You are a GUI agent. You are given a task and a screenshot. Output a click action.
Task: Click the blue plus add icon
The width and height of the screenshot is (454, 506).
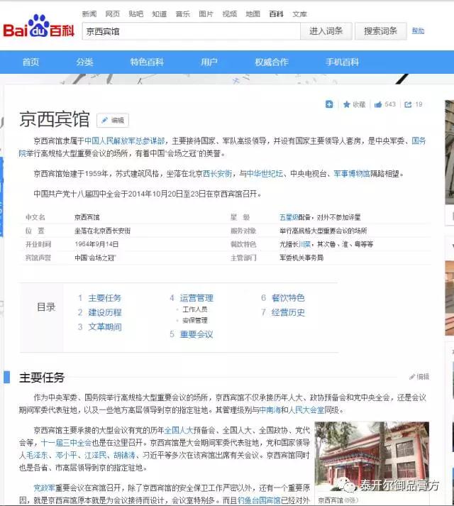(x=329, y=104)
